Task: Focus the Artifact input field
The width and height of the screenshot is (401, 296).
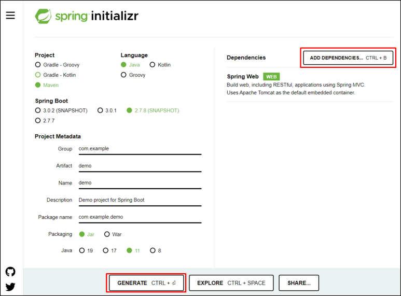Action: (x=140, y=166)
